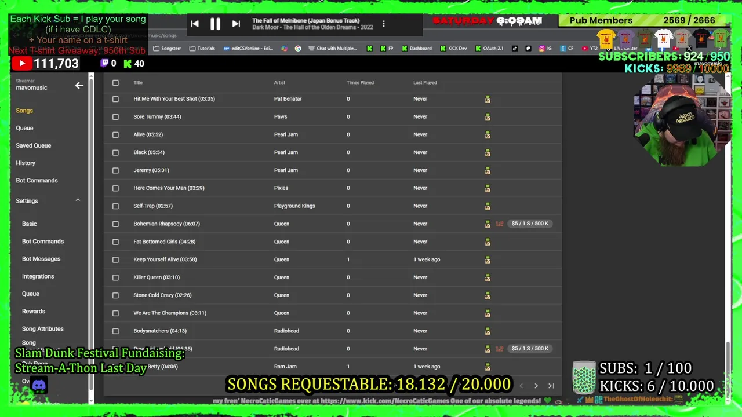Go to next page of songs
Image resolution: width=742 pixels, height=417 pixels.
point(536,386)
